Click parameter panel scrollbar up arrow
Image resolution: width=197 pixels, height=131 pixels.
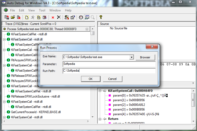click(x=193, y=91)
